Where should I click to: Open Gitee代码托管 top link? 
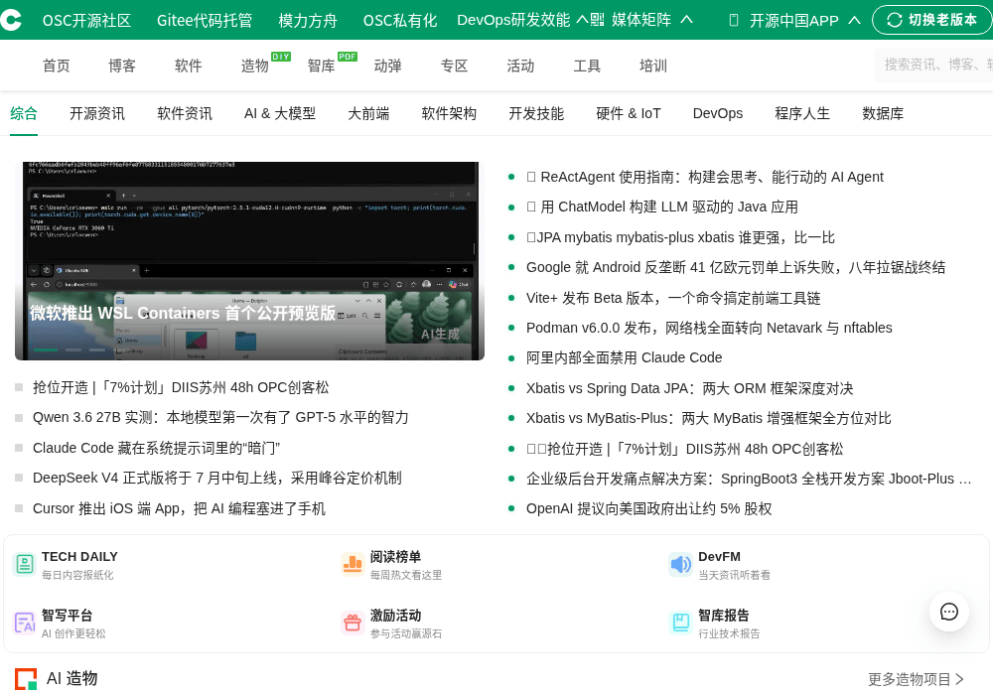pyautogui.click(x=205, y=20)
